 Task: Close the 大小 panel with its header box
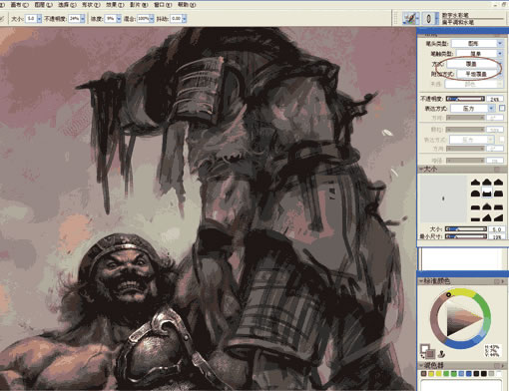pos(497,170)
